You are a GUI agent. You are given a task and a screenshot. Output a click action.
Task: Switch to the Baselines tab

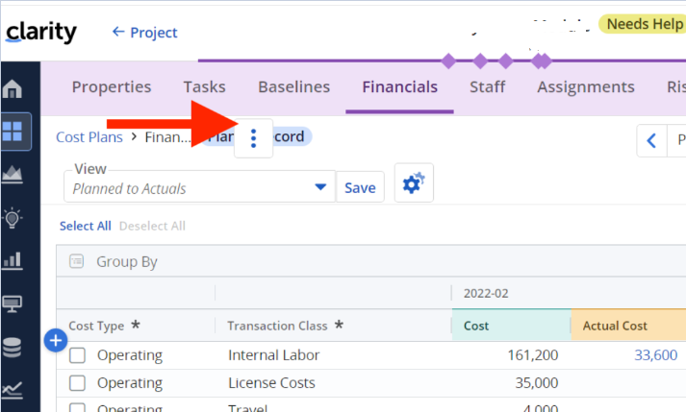point(293,86)
